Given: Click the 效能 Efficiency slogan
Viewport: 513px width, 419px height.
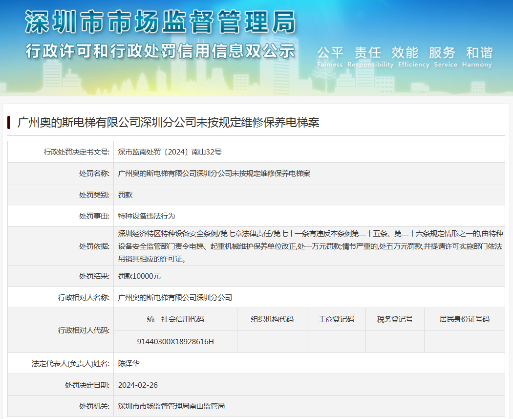Looking at the screenshot, I should pos(413,57).
